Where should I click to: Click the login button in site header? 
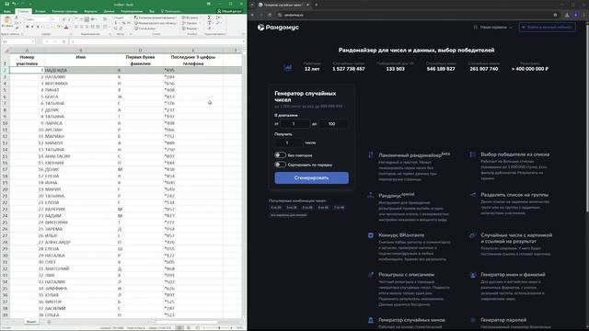point(547,27)
